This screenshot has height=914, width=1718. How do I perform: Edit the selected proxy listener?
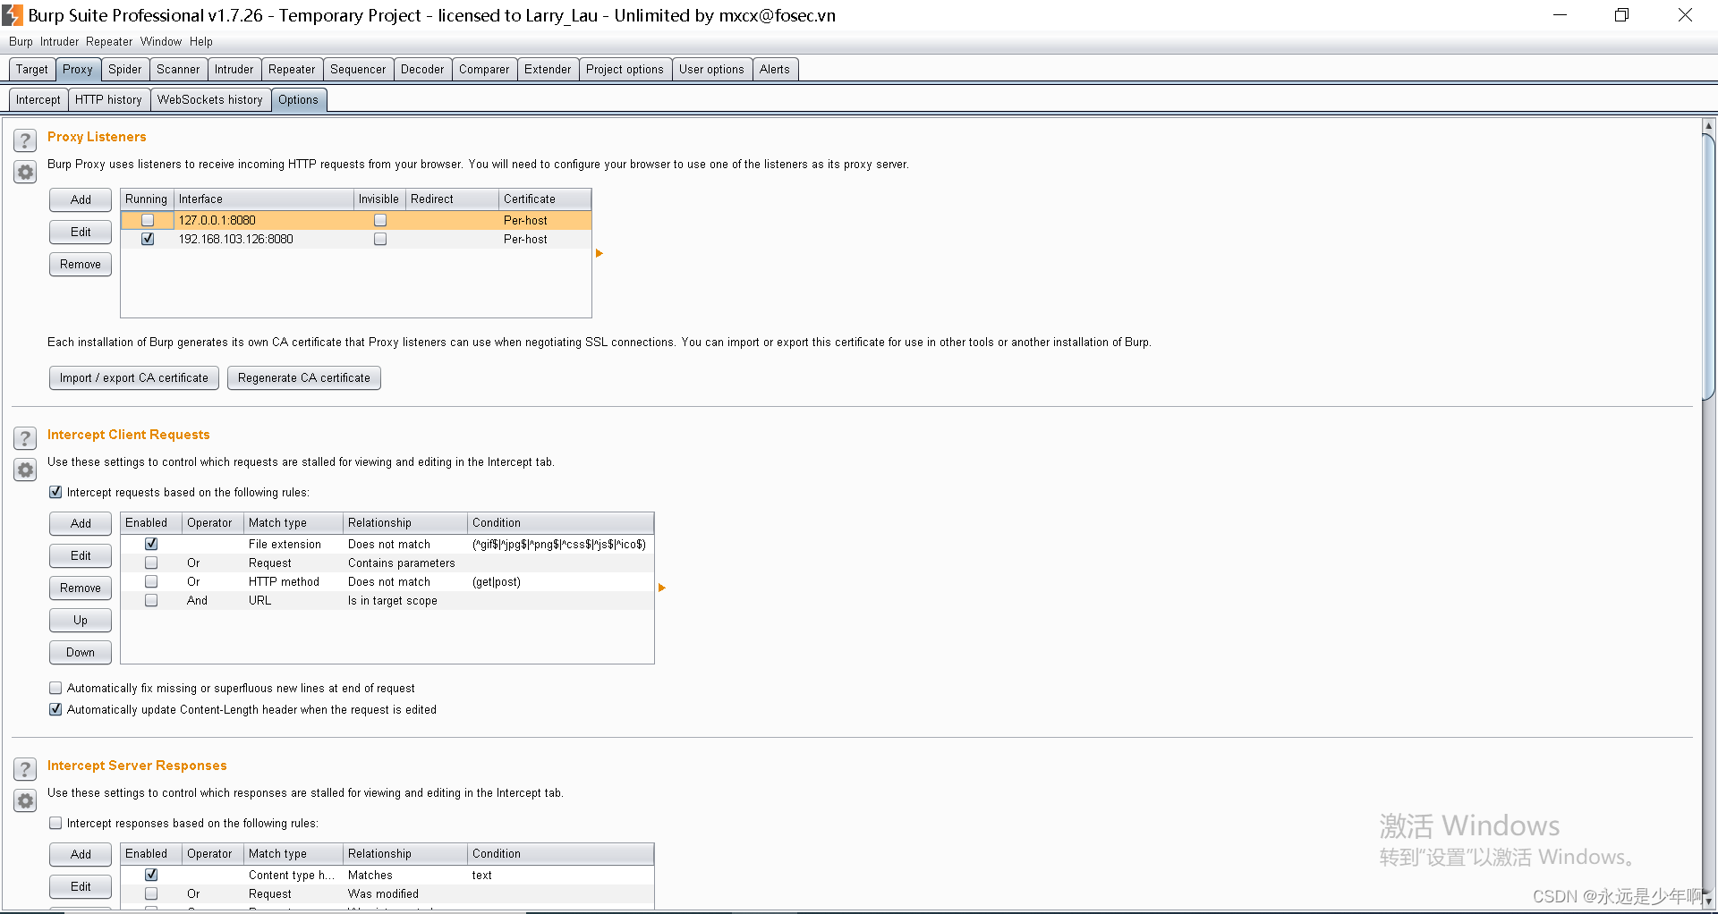81,232
